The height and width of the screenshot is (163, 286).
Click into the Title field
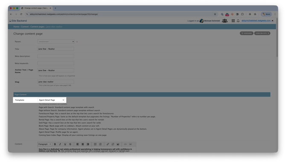coord(55,49)
